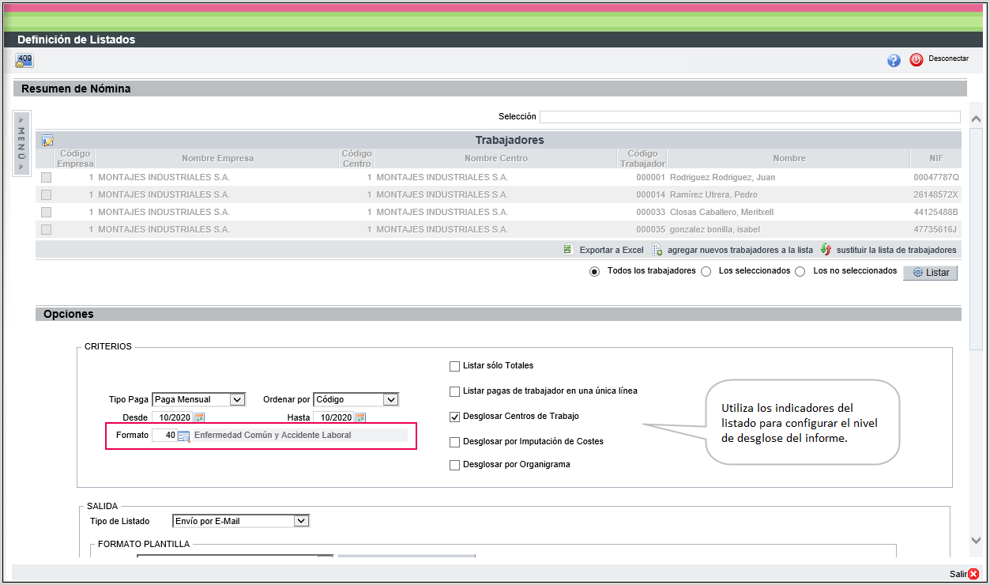Click sustituir la lista de trabajadores

897,250
